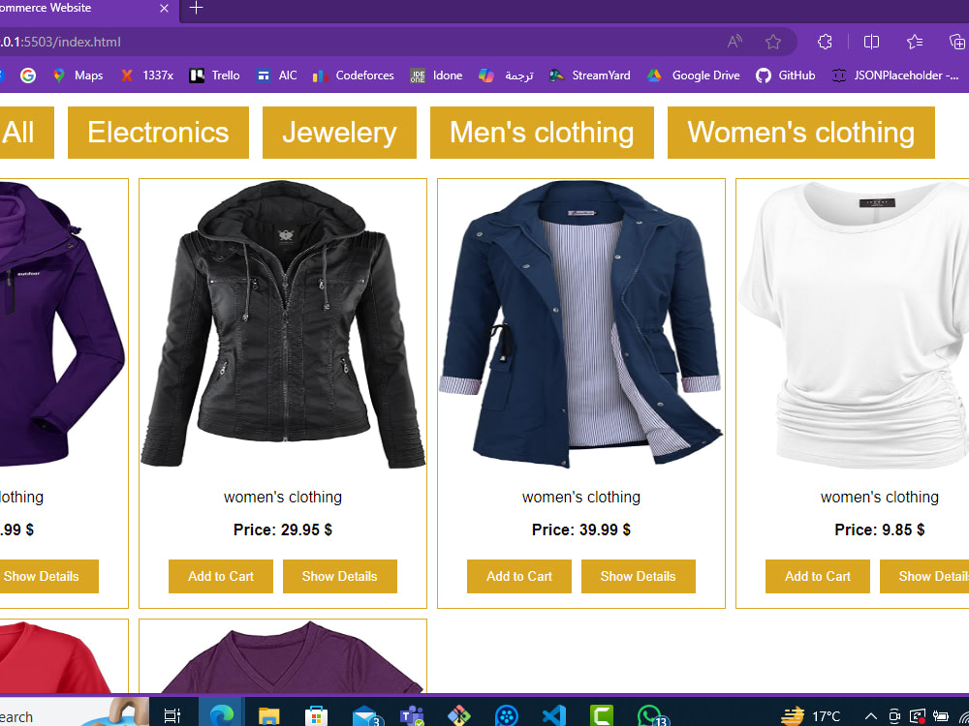Close the E-commerce Website tab

pyautogui.click(x=164, y=8)
